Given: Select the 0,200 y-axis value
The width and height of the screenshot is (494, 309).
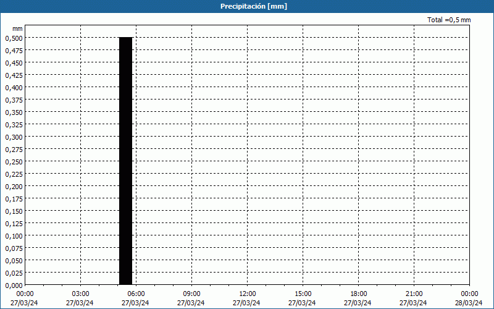Looking at the screenshot, I should [x=14, y=187].
